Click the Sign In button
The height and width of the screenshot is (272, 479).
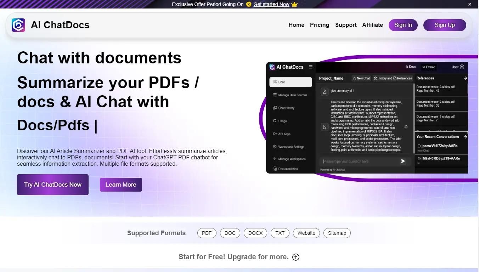pos(403,25)
